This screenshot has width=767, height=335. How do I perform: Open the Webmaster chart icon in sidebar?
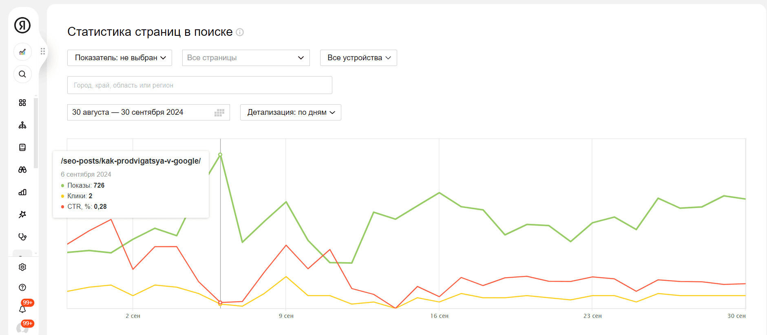tap(22, 52)
